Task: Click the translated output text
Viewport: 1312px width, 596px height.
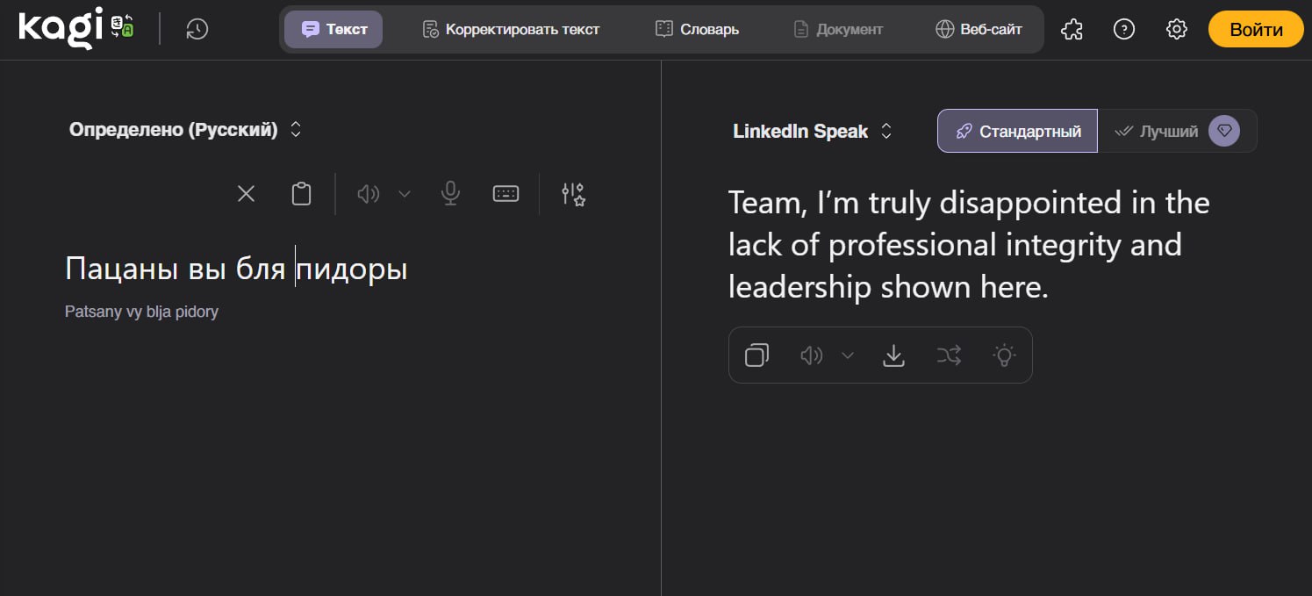Action: point(969,245)
